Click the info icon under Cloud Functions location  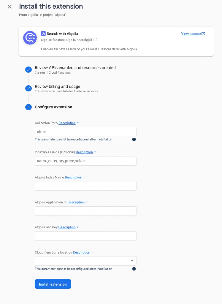(134, 269)
